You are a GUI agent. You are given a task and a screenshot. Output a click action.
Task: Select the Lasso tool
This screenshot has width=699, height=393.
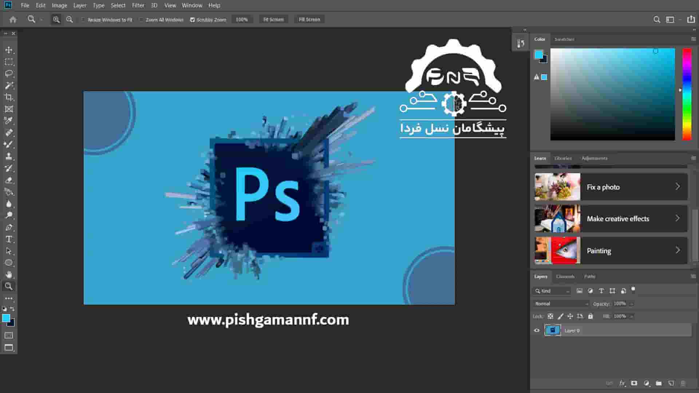tap(9, 74)
